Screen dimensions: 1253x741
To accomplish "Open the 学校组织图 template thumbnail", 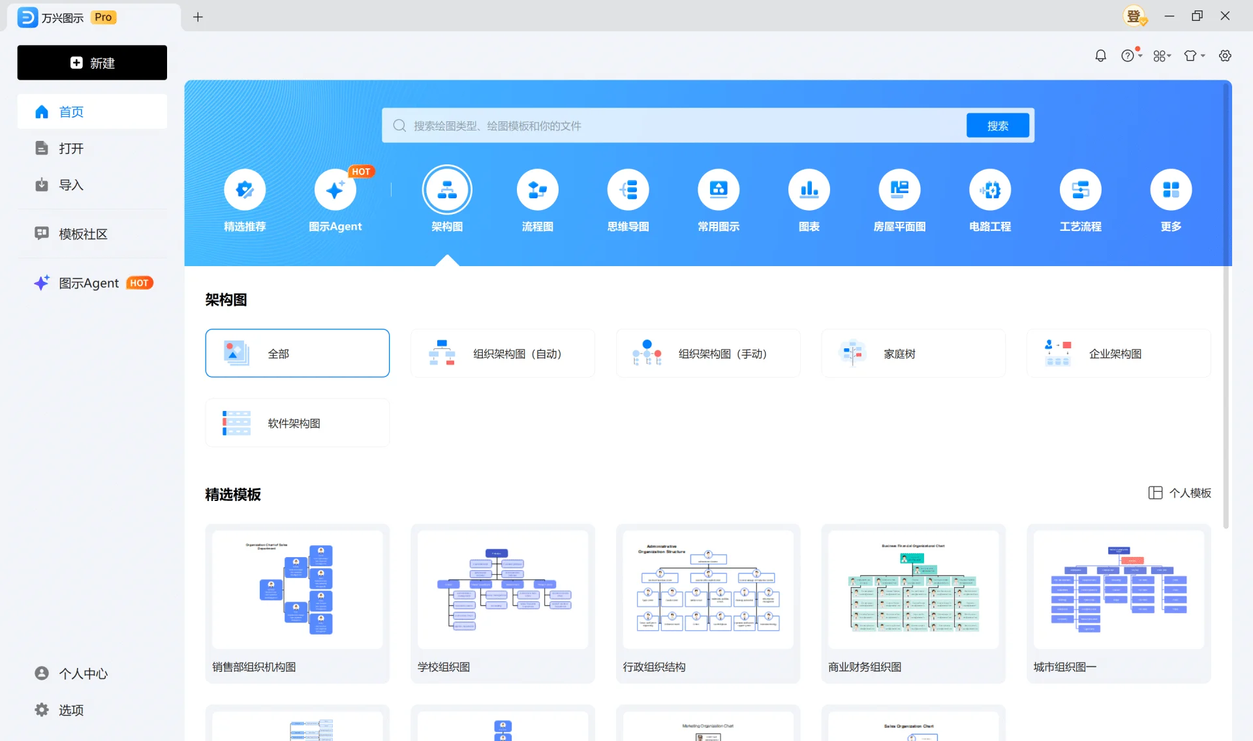I will (x=502, y=589).
